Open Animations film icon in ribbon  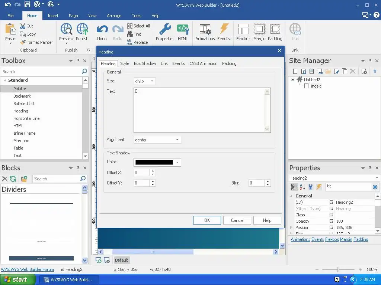pyautogui.click(x=205, y=29)
